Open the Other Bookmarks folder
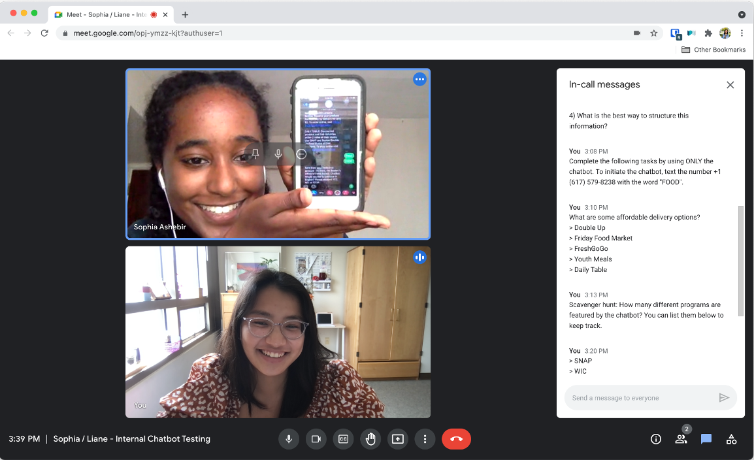 pos(713,50)
